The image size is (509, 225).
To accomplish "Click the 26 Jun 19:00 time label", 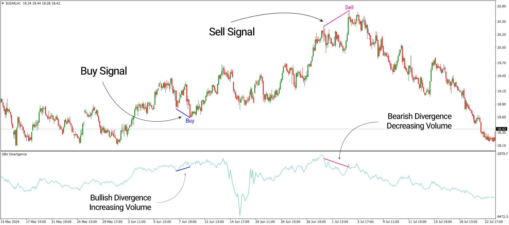I will (x=316, y=222).
